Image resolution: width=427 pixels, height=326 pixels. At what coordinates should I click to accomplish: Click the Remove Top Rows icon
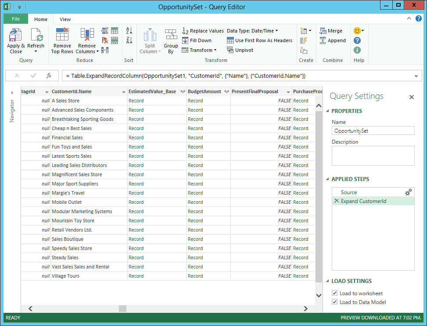[62, 34]
